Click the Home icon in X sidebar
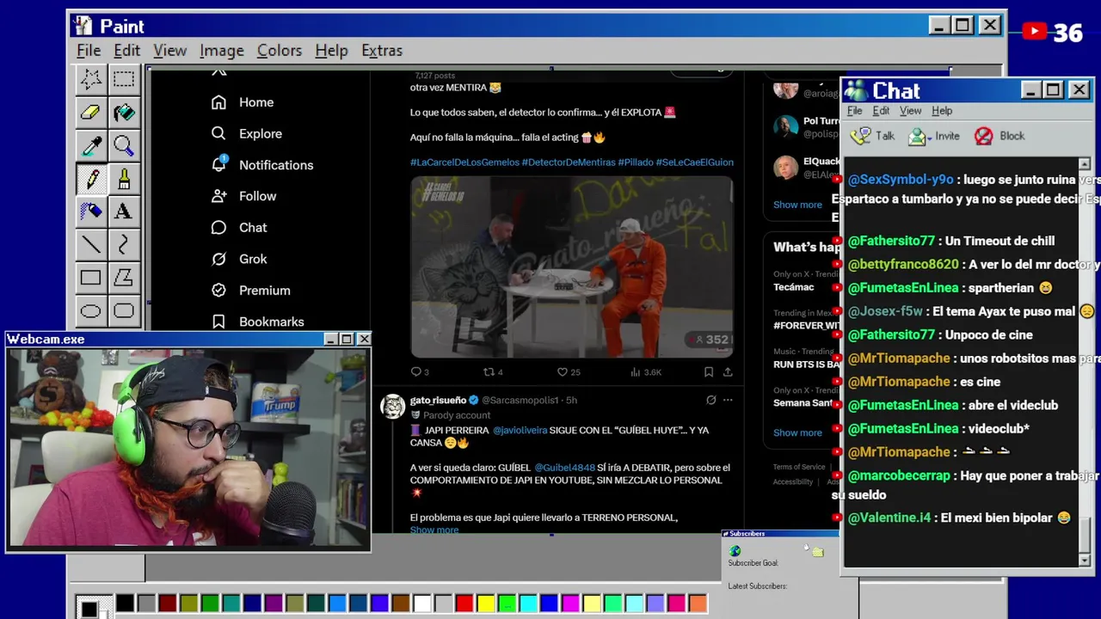The width and height of the screenshot is (1101, 619). coord(218,102)
